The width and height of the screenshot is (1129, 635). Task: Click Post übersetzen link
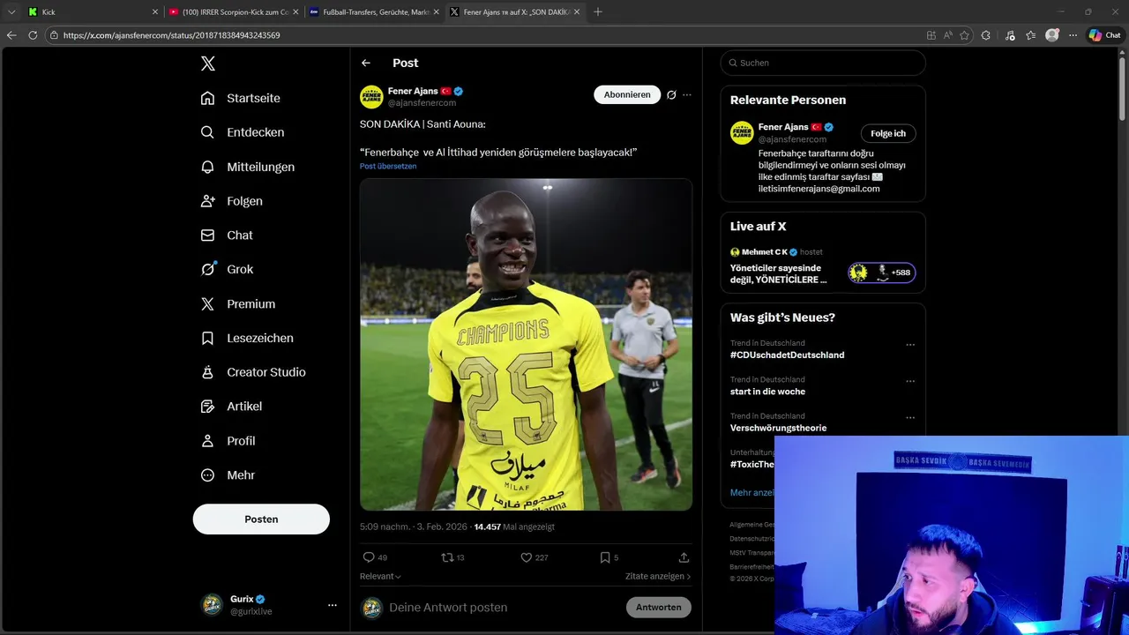pos(388,166)
